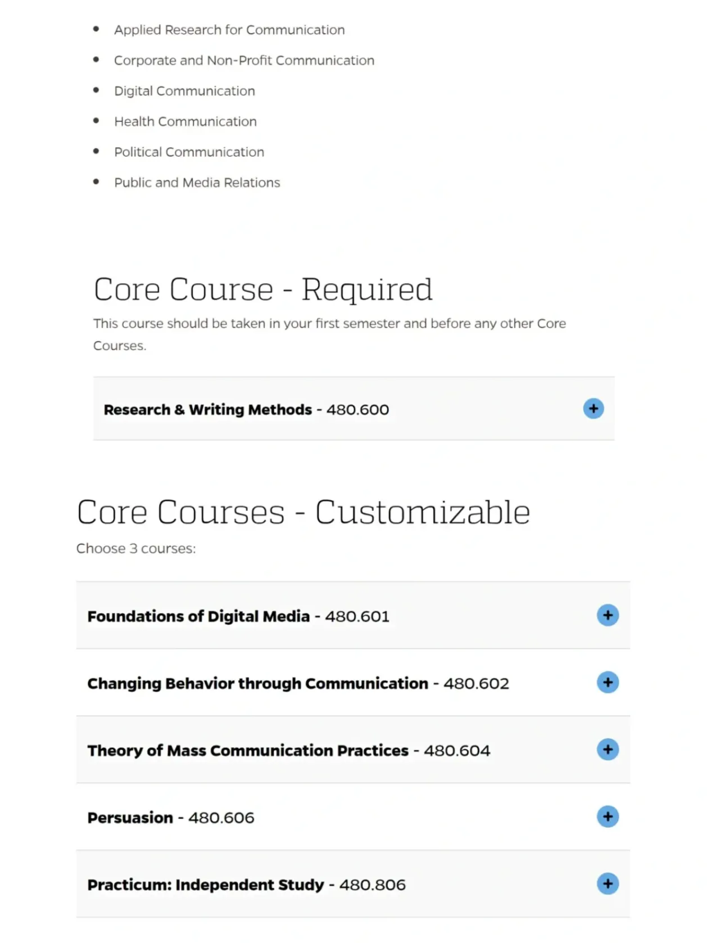Click the Core Course - Required heading

[x=263, y=289]
